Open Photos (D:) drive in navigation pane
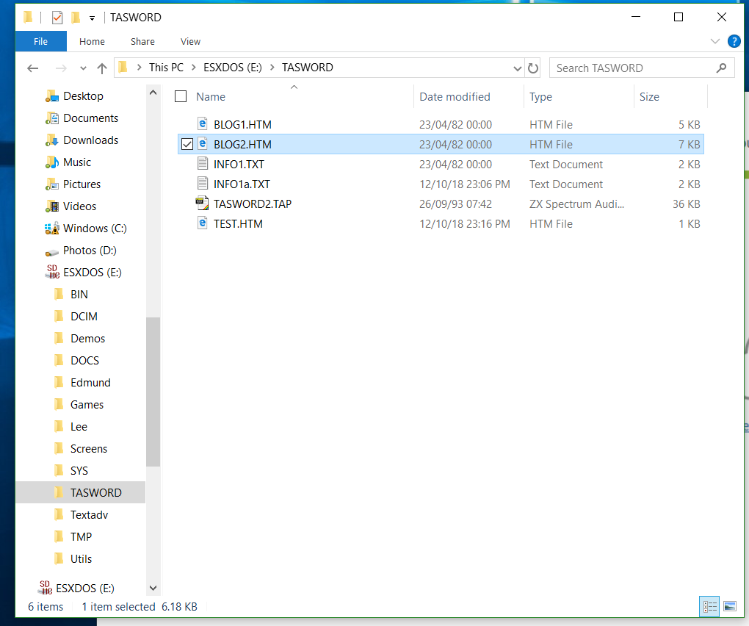This screenshot has height=626, width=749. 90,251
